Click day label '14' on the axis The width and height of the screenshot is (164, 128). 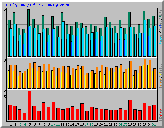point(72,124)
